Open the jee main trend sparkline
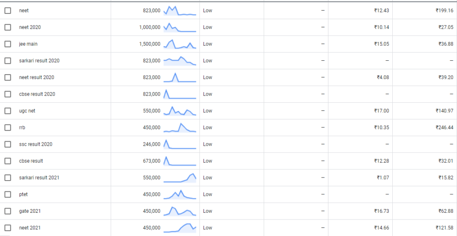Viewport: 457px width, 236px height. click(180, 44)
